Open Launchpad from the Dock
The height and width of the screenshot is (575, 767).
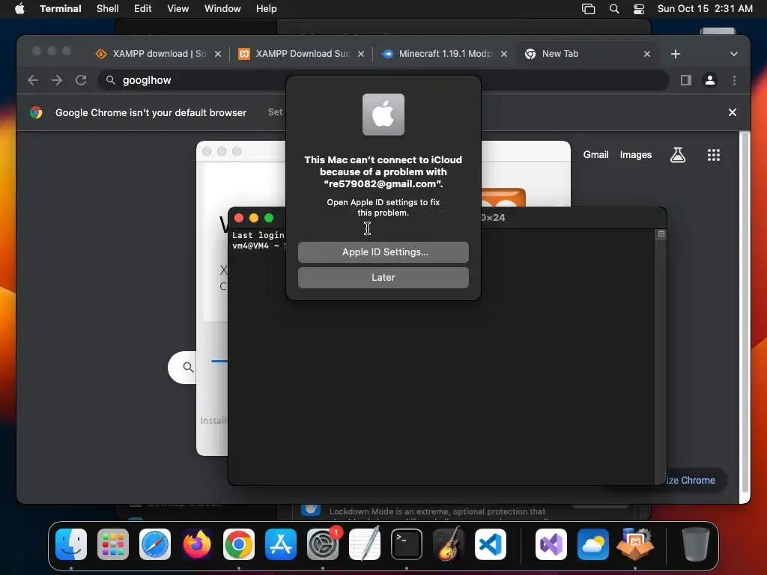(113, 544)
